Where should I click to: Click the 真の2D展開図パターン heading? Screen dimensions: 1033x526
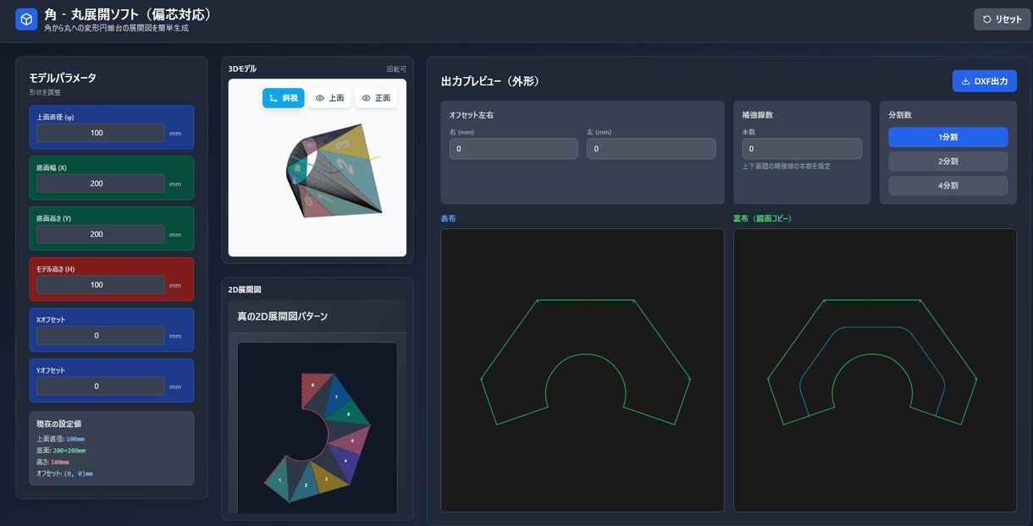click(x=282, y=316)
